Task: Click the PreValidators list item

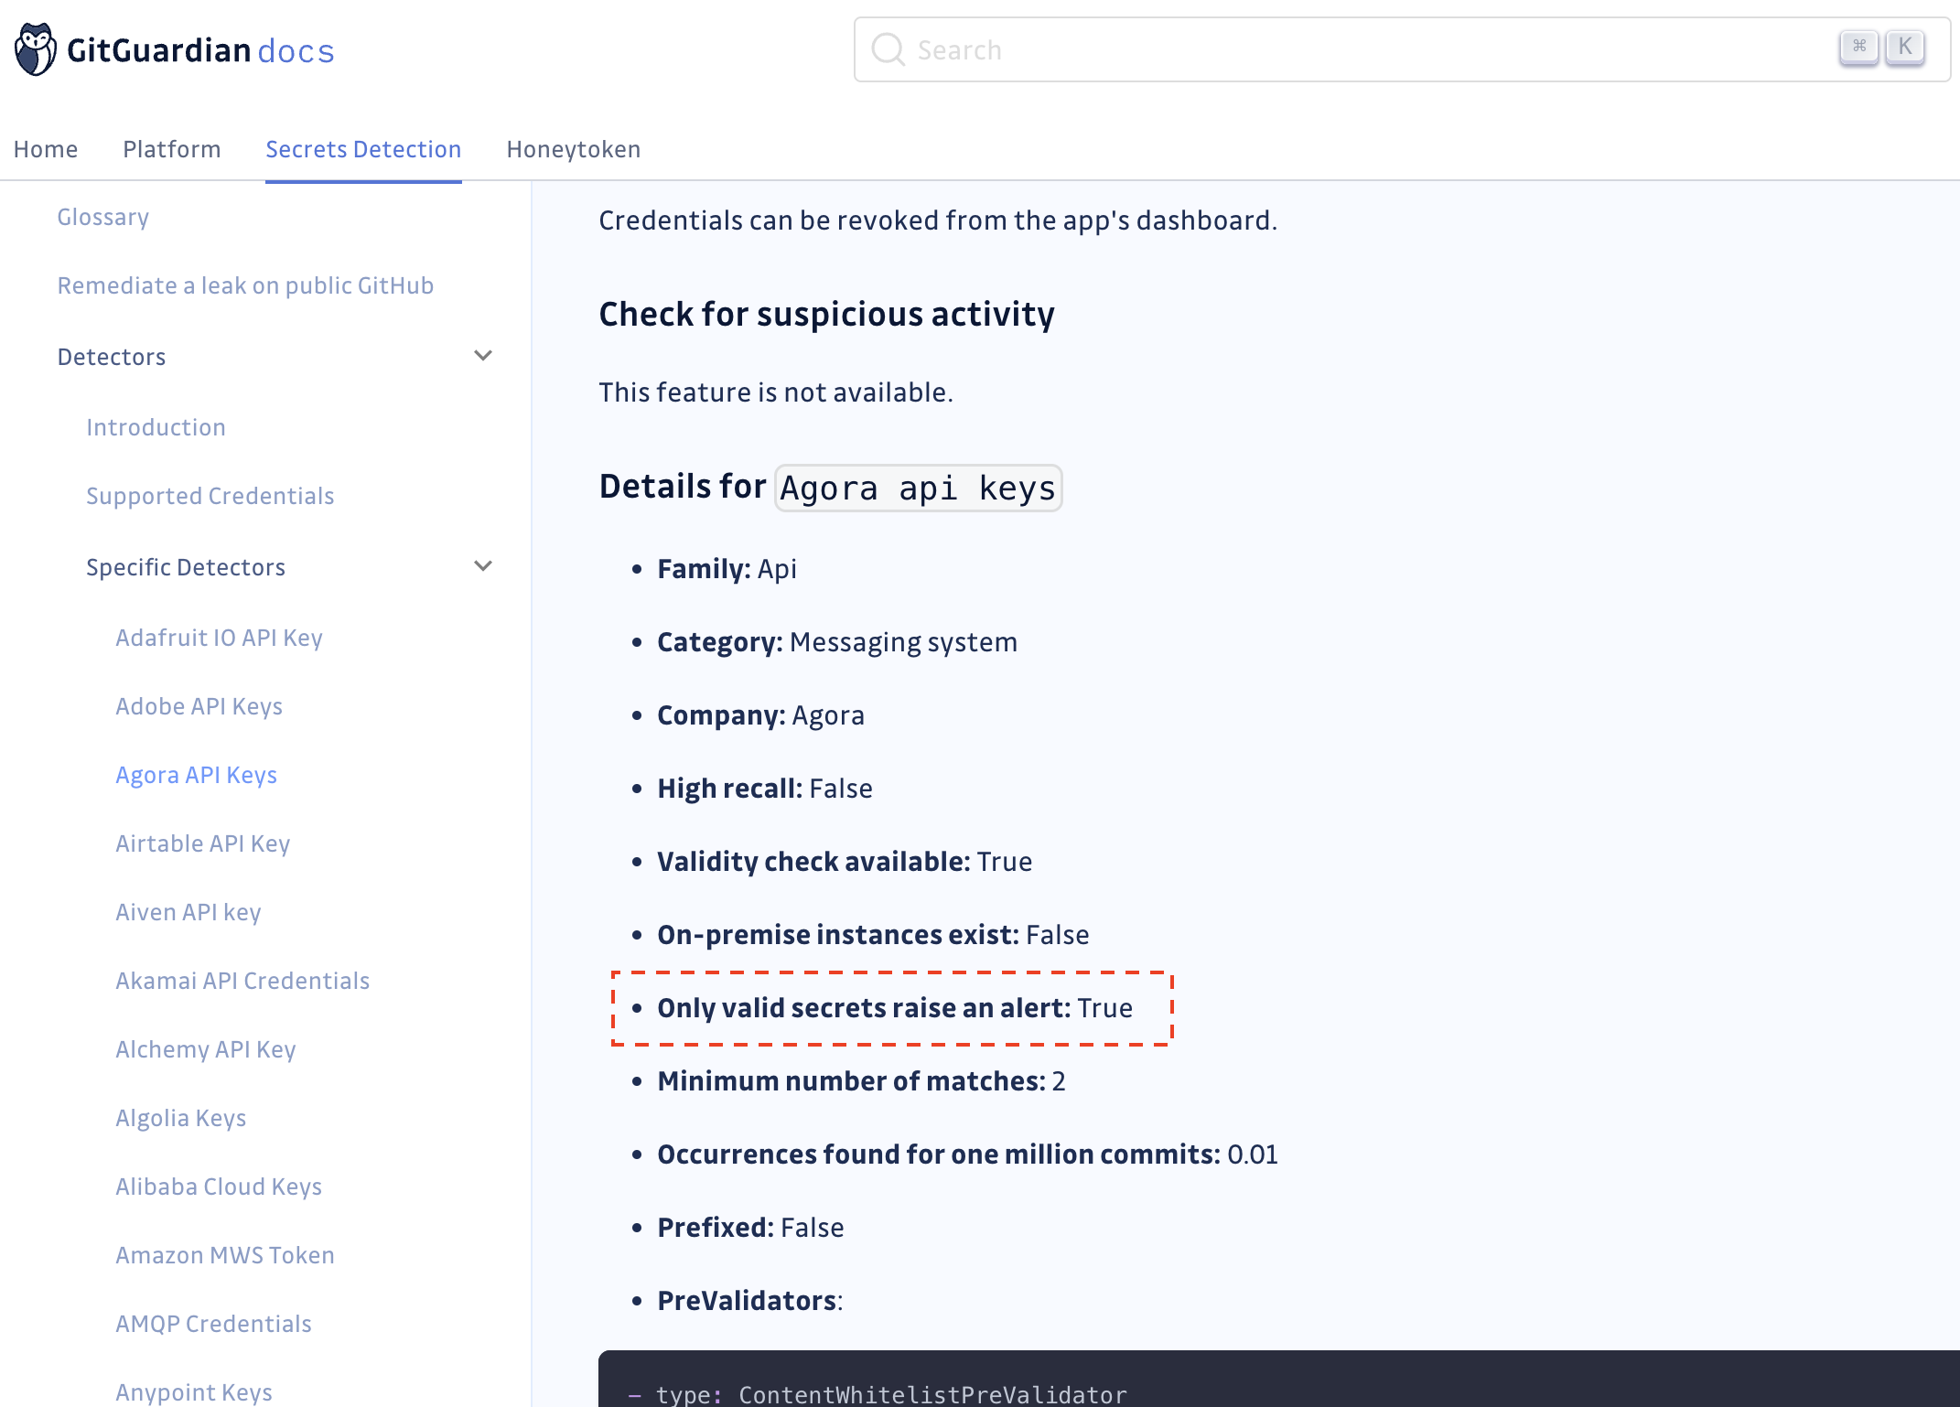Action: click(750, 1301)
